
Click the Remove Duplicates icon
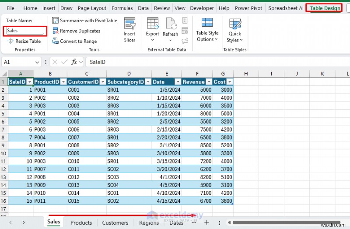tap(55, 31)
